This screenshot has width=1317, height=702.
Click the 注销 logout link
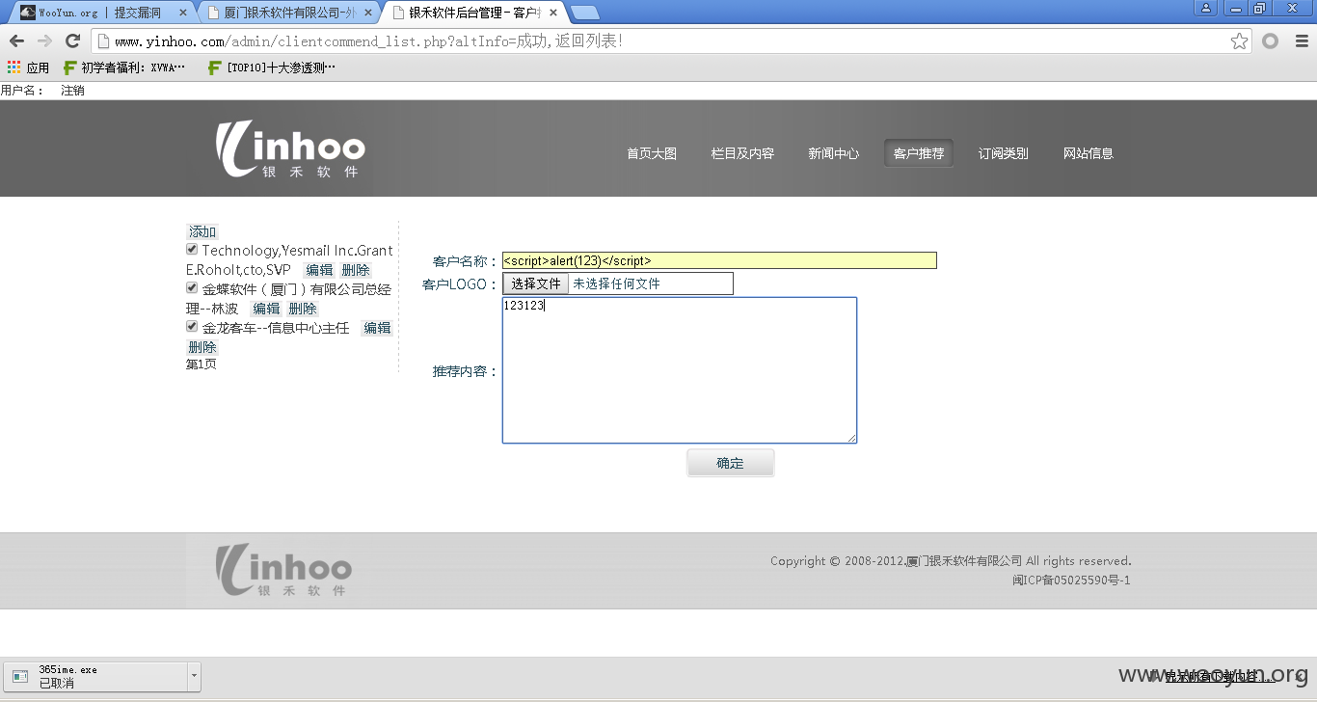[72, 91]
